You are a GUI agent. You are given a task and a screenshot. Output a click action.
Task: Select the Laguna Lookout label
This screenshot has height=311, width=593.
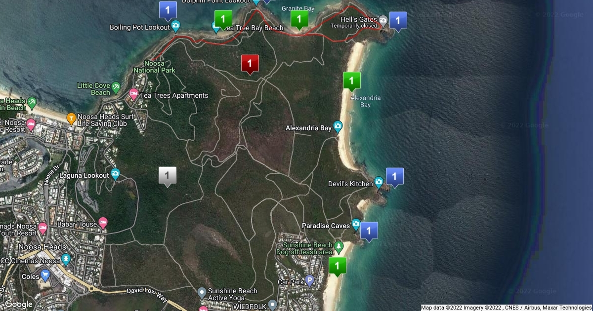(84, 175)
